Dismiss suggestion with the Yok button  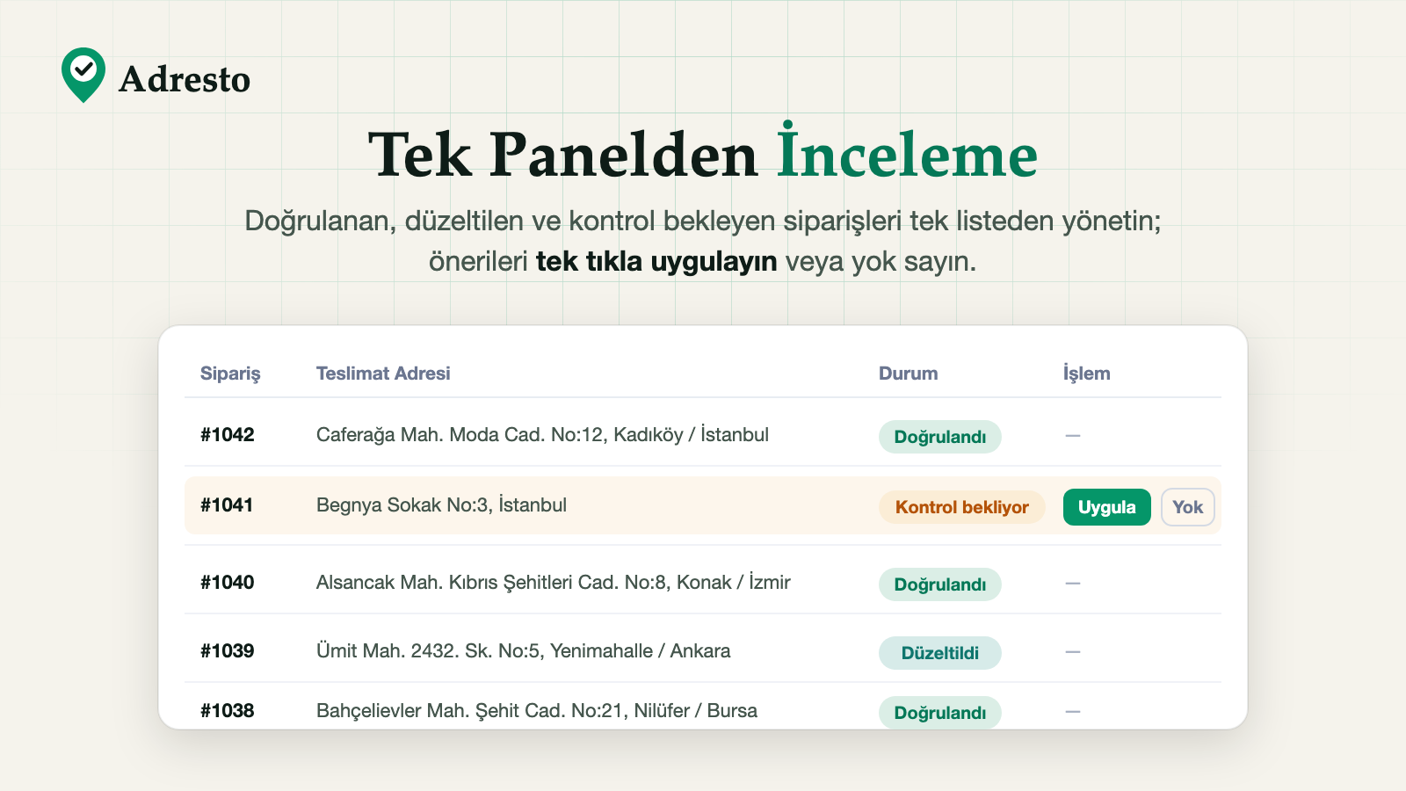tap(1188, 507)
